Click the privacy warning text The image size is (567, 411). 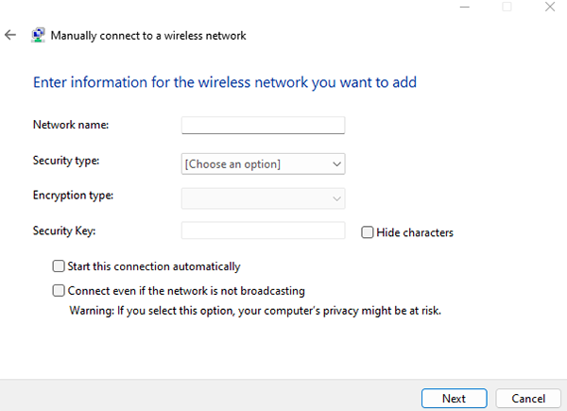[255, 310]
